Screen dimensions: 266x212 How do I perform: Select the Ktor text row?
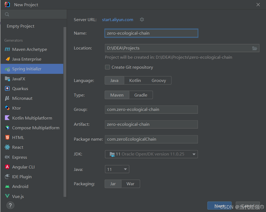32,108
